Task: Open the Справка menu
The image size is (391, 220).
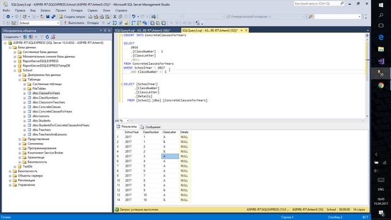Action: (121, 10)
